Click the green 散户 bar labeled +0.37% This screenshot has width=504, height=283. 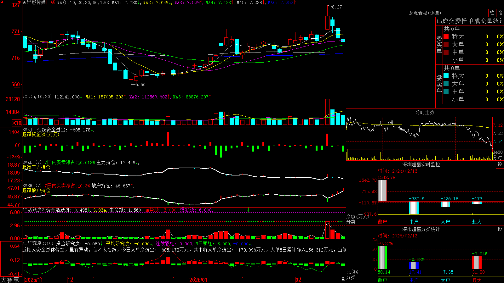382,258
